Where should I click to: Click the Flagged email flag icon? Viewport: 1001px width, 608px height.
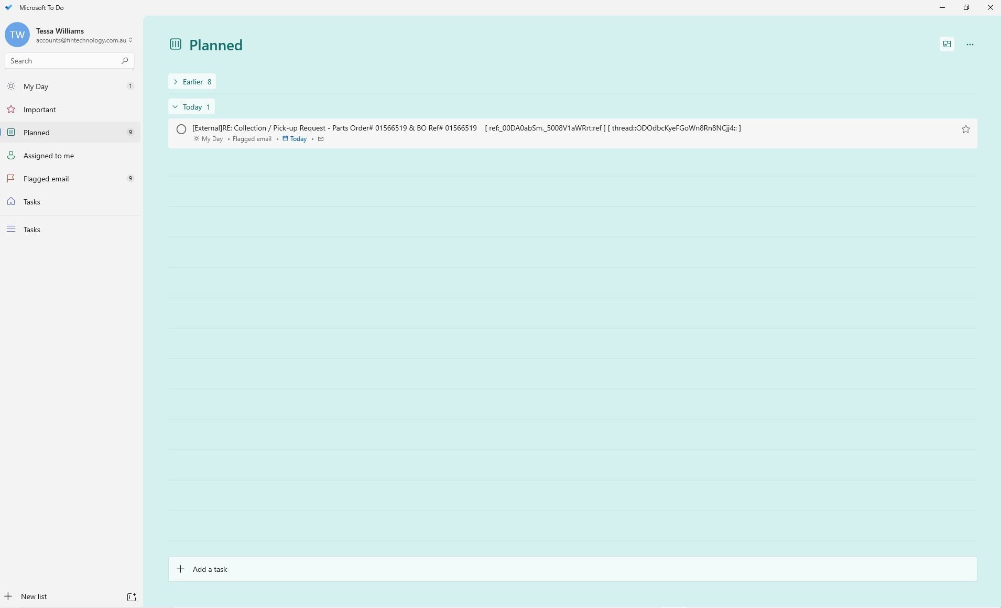[x=11, y=179]
